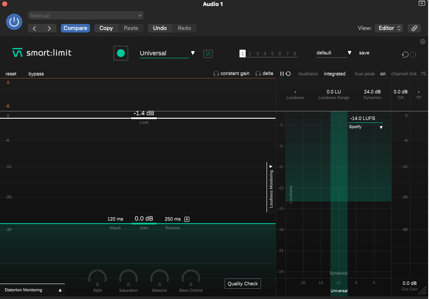Open the Spotify loudness target dropdown

click(366, 127)
